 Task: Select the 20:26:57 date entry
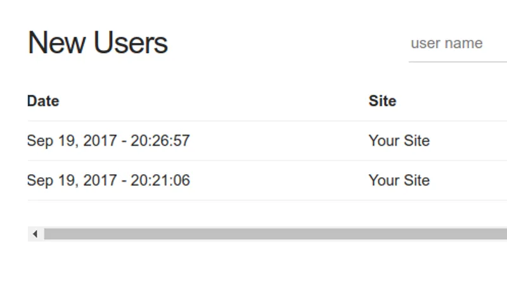tap(108, 141)
